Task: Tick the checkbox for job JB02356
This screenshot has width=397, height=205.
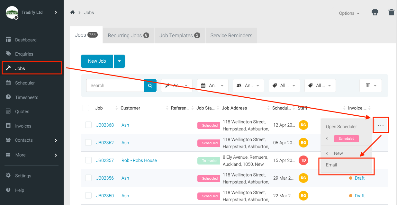Action: (88, 178)
